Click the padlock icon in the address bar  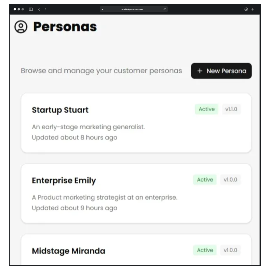[x=102, y=9]
